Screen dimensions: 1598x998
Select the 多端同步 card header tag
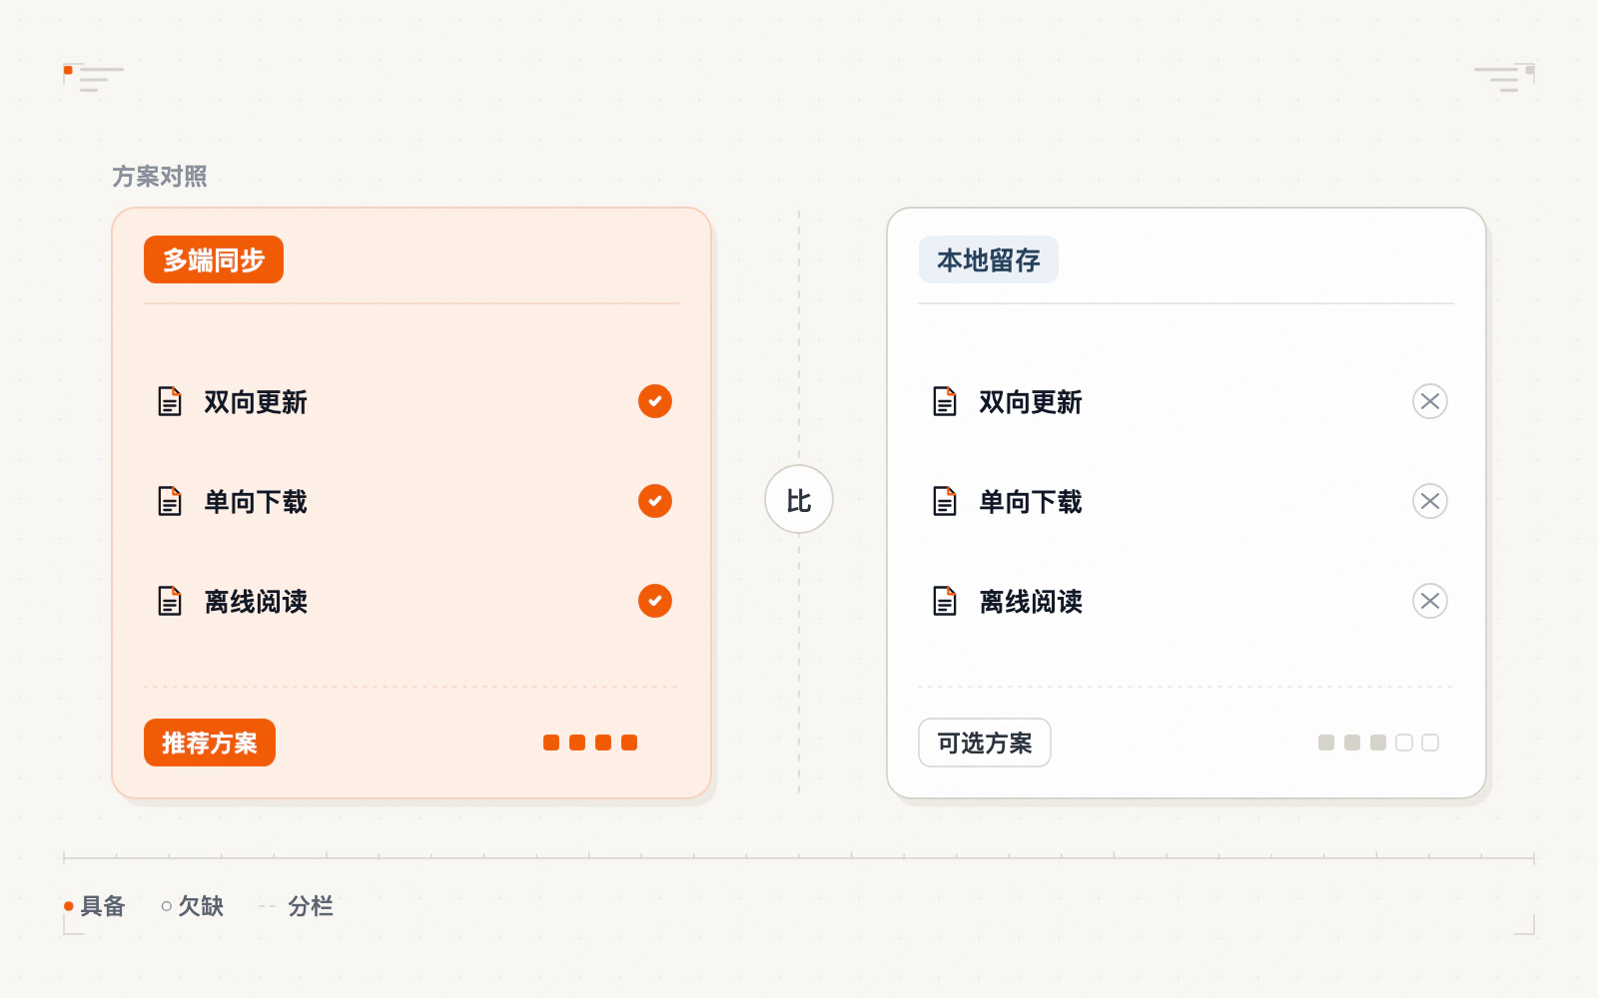click(x=214, y=259)
